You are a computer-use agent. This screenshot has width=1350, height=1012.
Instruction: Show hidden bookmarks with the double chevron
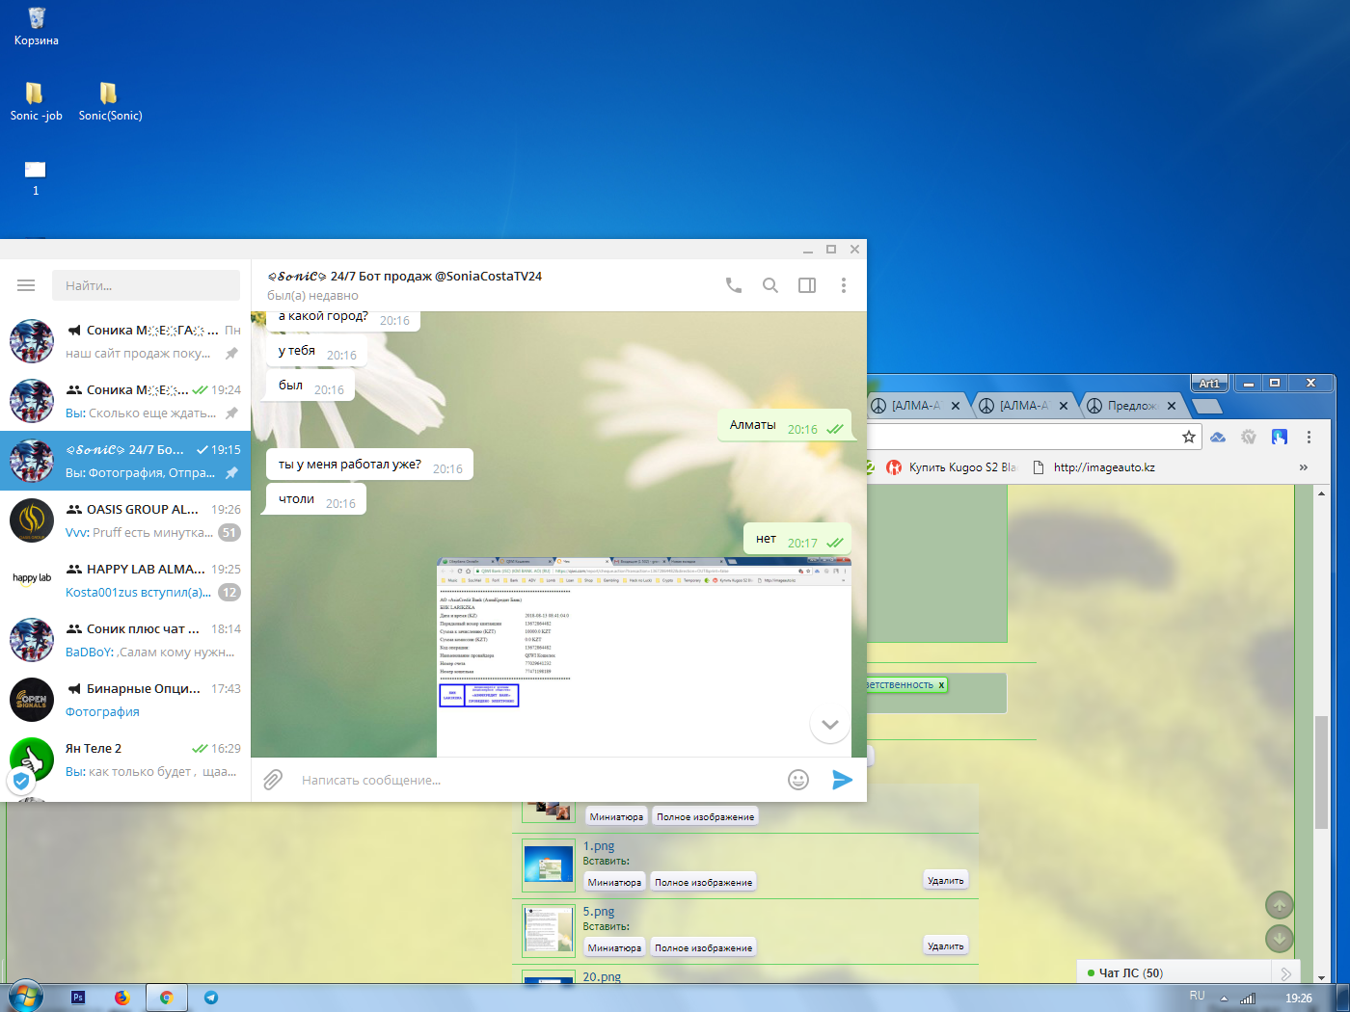[x=1304, y=467]
